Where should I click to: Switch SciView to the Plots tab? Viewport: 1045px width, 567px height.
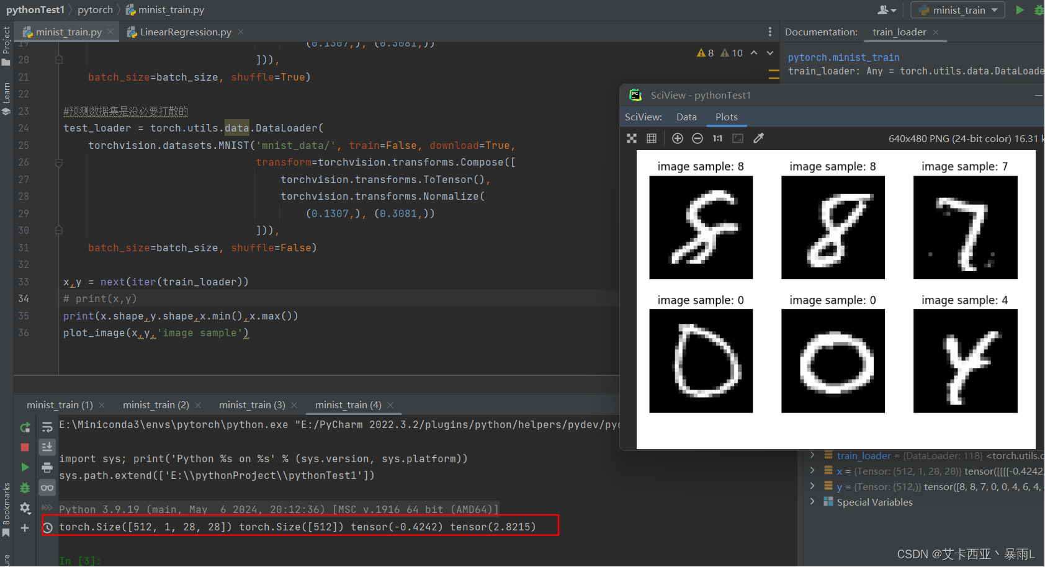(x=727, y=117)
